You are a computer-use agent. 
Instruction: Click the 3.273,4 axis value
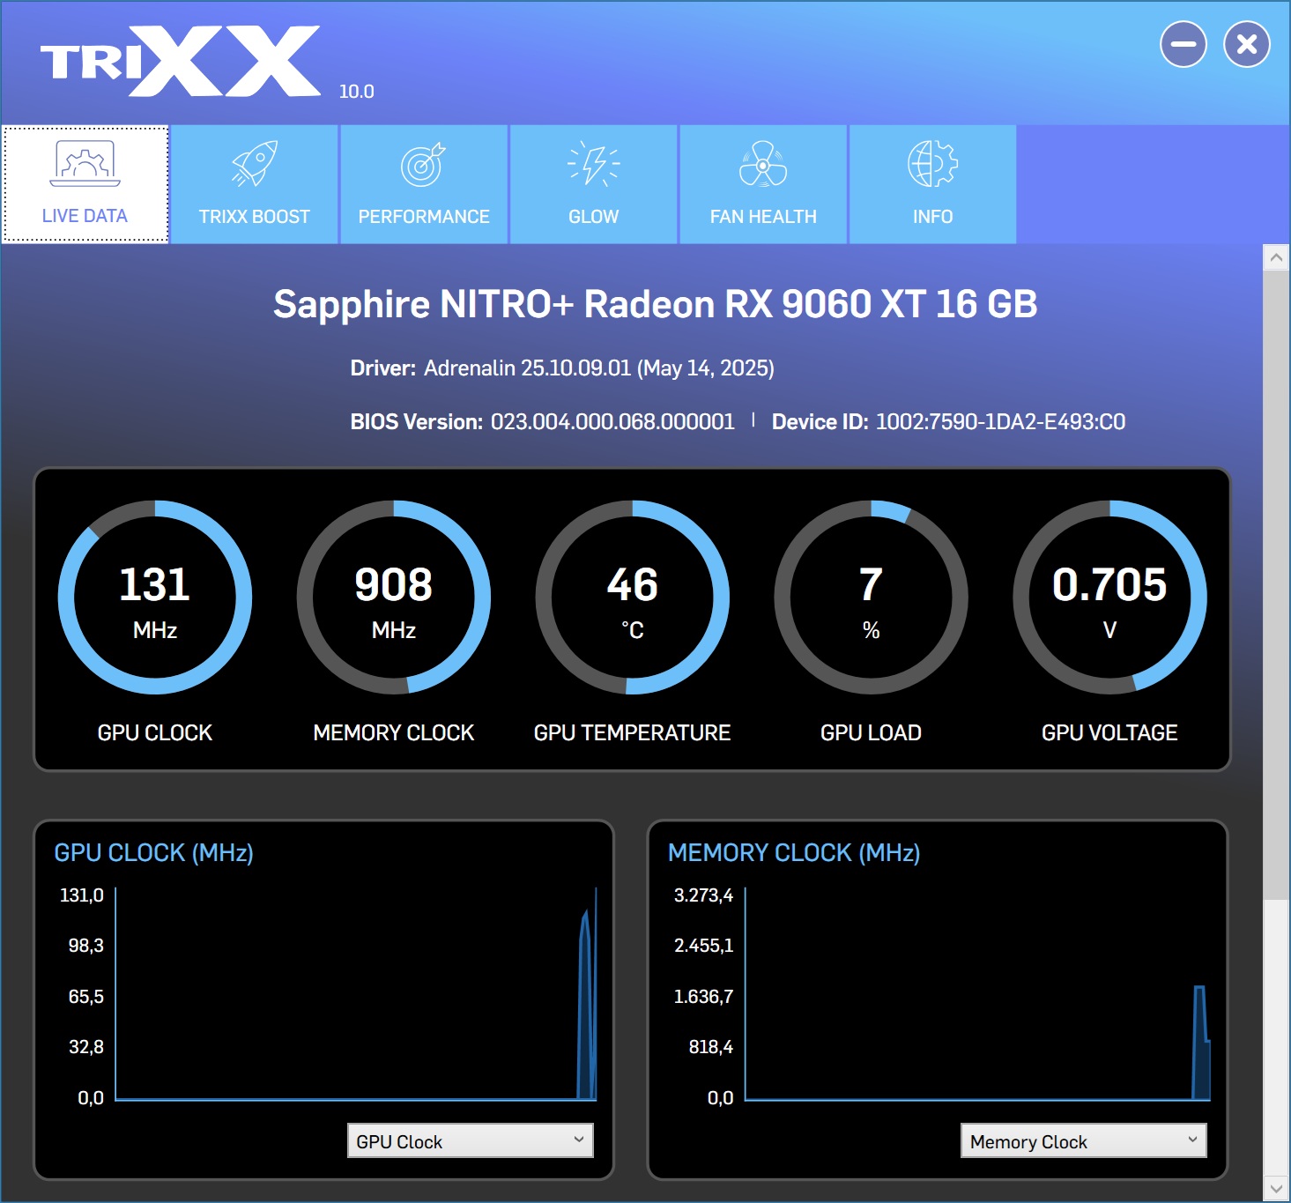pyautogui.click(x=703, y=895)
